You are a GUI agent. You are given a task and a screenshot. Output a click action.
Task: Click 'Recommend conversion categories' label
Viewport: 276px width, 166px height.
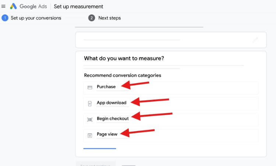coord(123,75)
